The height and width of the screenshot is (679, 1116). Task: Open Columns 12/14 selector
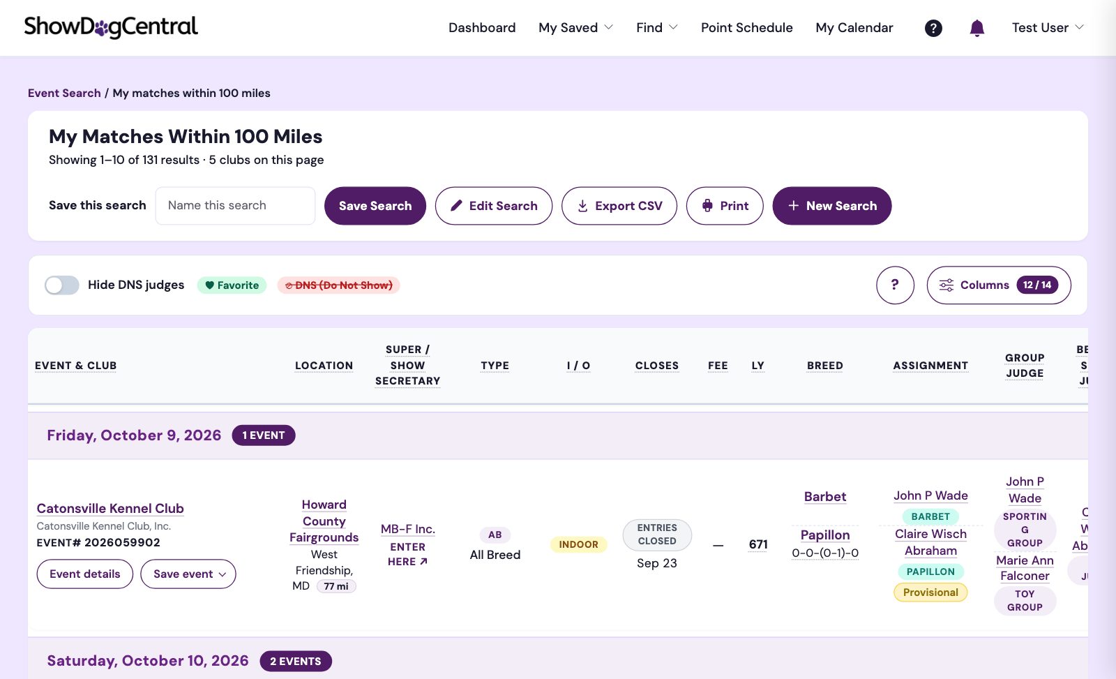(999, 285)
